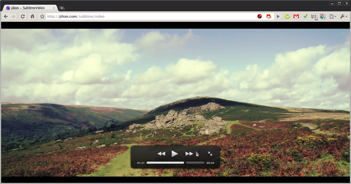Viewport: 351px width, 184px height.
Task: Exit fullscreen using the shrink arrows icon
Action: pos(210,154)
